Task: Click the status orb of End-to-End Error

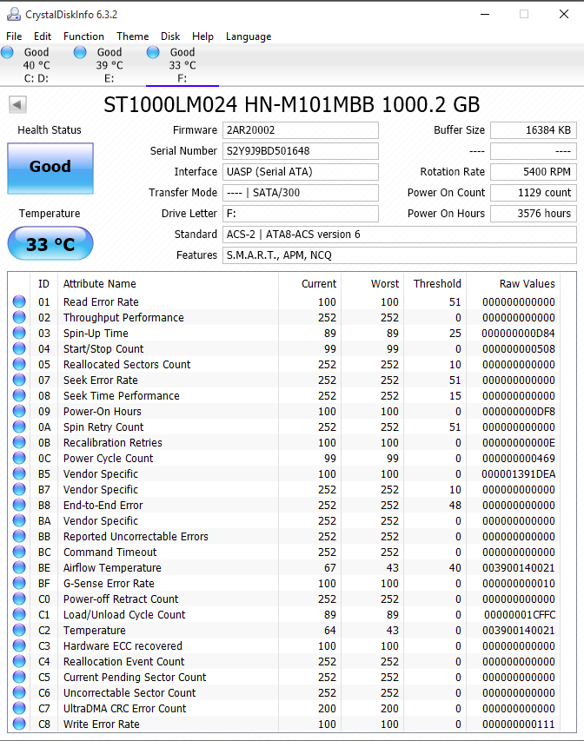Action: tap(19, 505)
